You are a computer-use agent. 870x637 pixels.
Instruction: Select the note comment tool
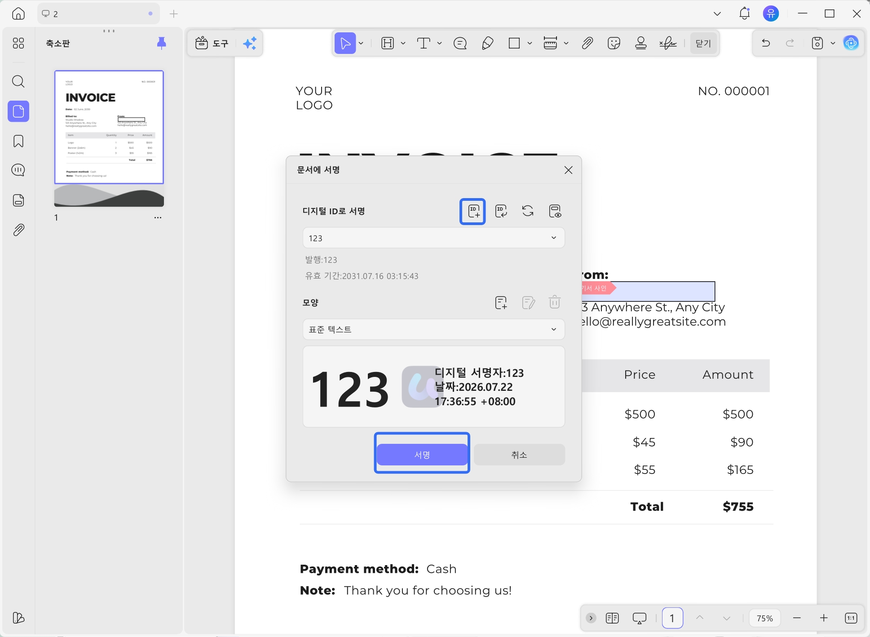click(x=460, y=43)
